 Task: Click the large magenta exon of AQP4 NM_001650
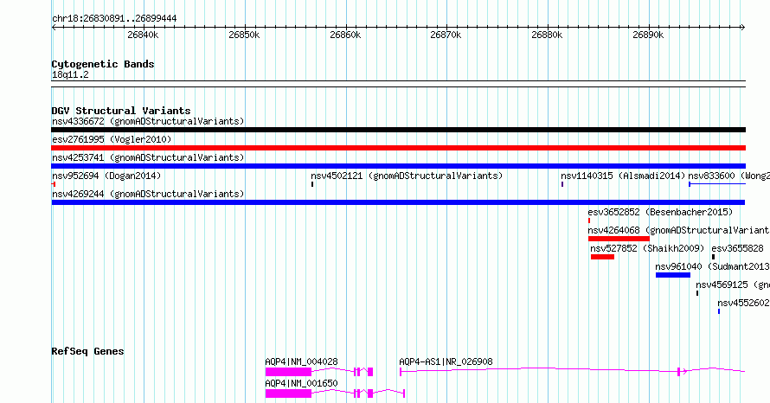[288, 393]
